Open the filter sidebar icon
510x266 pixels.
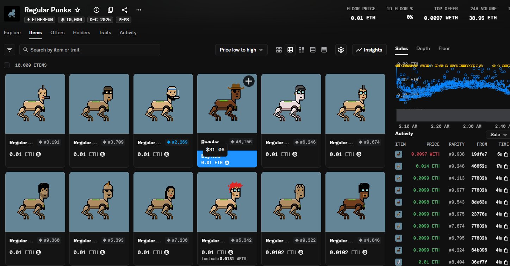point(10,50)
